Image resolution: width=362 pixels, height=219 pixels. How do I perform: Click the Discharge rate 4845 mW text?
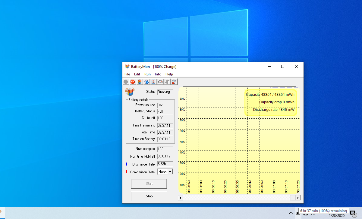(274, 110)
